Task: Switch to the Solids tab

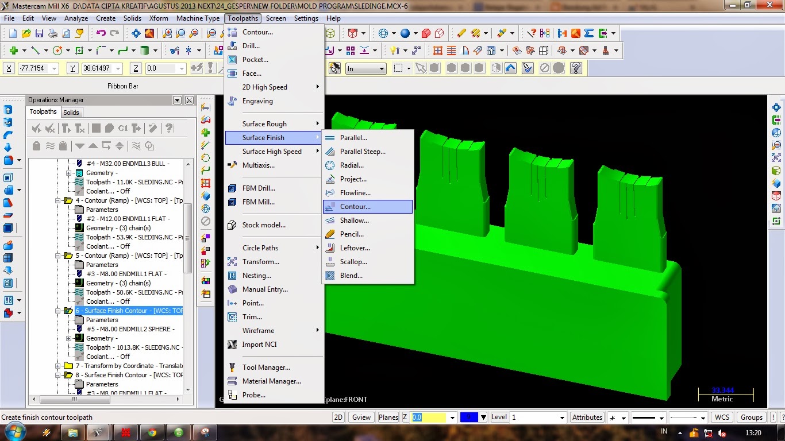Action: pos(71,112)
